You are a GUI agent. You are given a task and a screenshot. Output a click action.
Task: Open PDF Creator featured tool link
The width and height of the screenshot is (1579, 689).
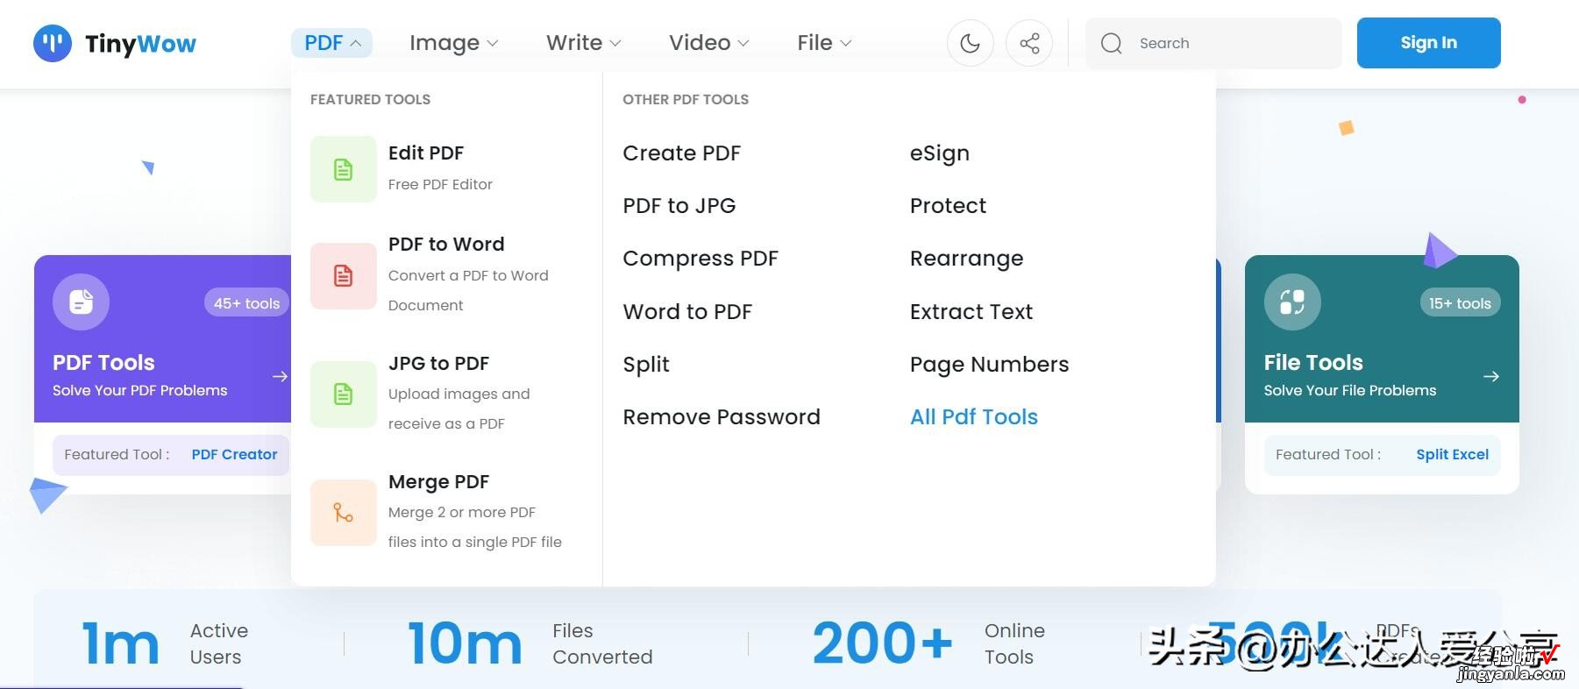(234, 455)
